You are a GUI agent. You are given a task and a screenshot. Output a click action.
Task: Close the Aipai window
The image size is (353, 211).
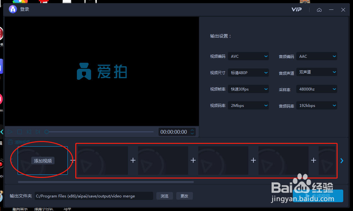343,10
